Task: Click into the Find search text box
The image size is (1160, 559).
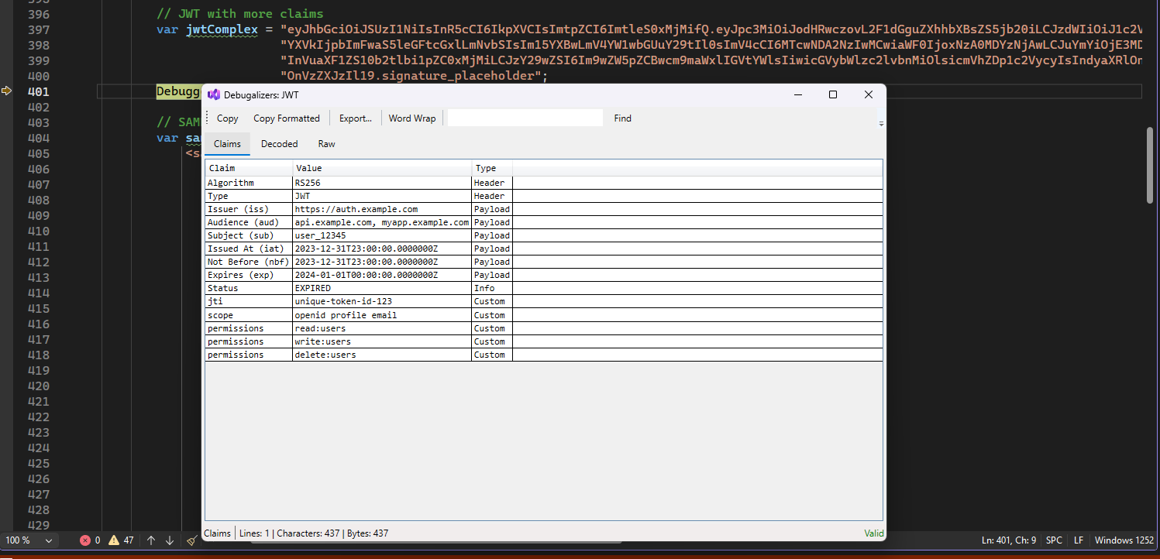Action: tap(525, 118)
